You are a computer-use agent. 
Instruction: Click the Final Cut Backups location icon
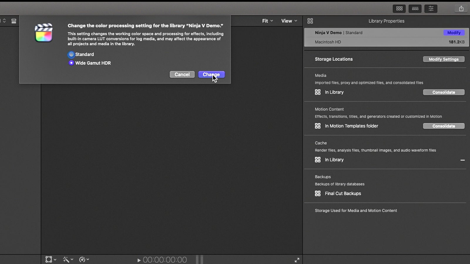click(x=318, y=193)
